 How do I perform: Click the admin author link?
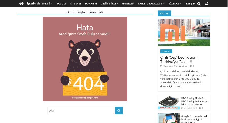pyautogui.click(x=184, y=66)
